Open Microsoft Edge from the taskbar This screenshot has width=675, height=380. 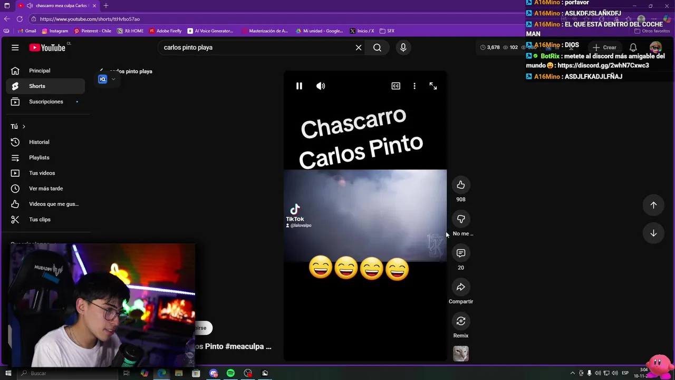[x=161, y=373]
